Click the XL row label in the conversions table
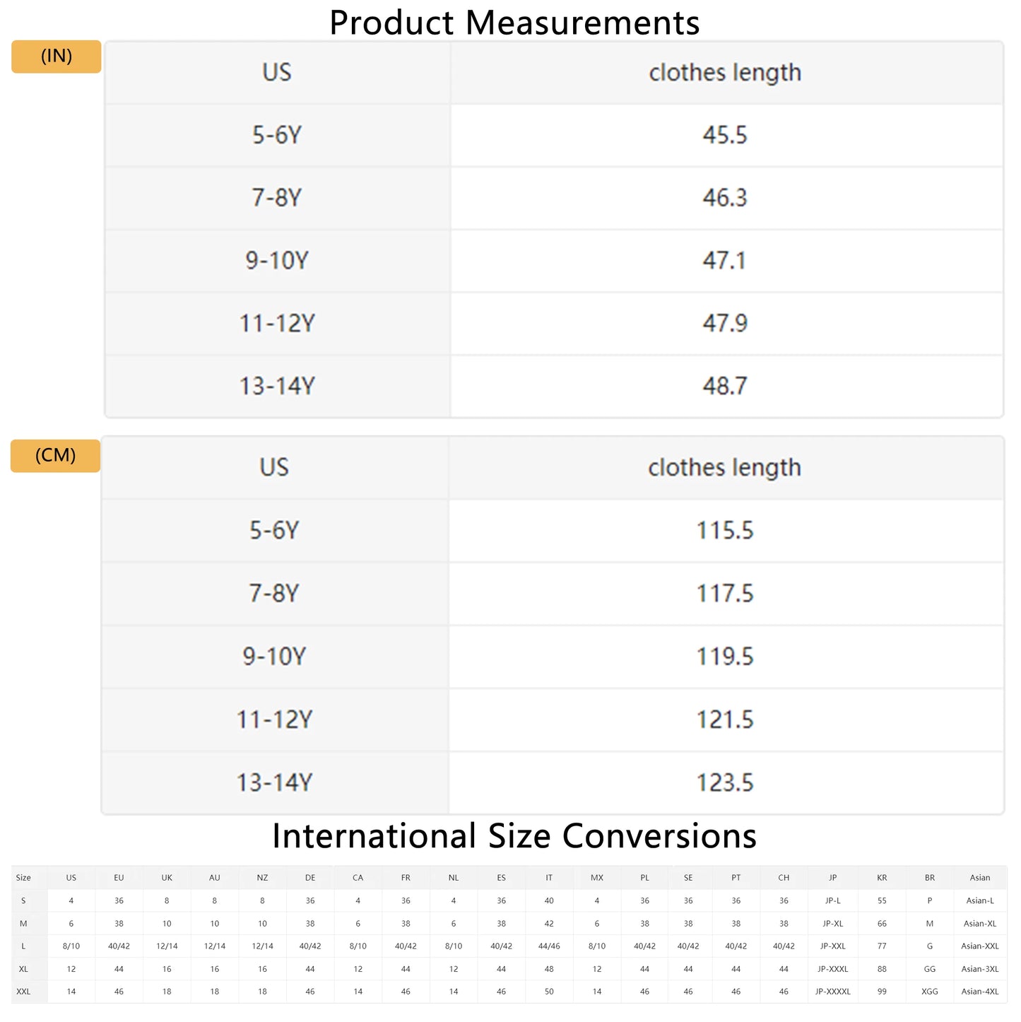The width and height of the screenshot is (1021, 1022). click(23, 969)
